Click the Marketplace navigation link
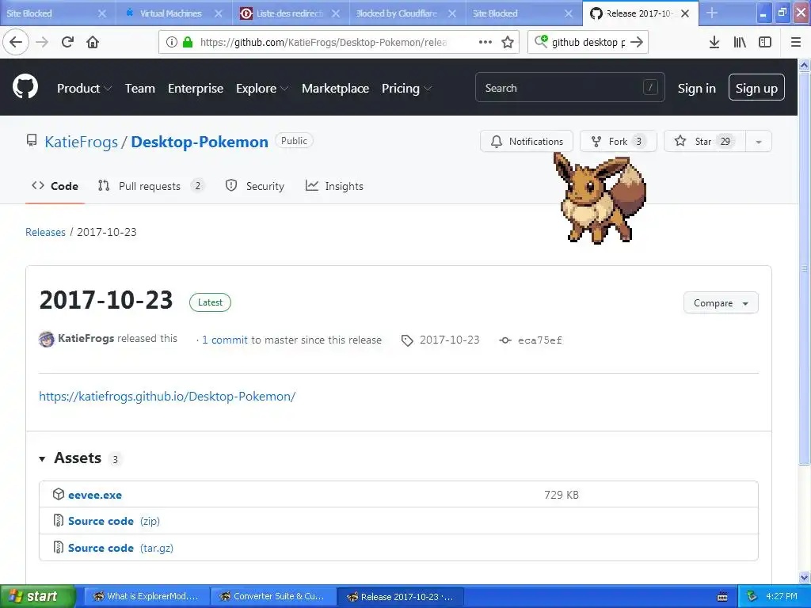This screenshot has height=608, width=811. pos(335,89)
